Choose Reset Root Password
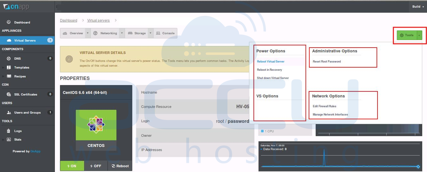The width and height of the screenshot is (427, 172). tap(327, 62)
